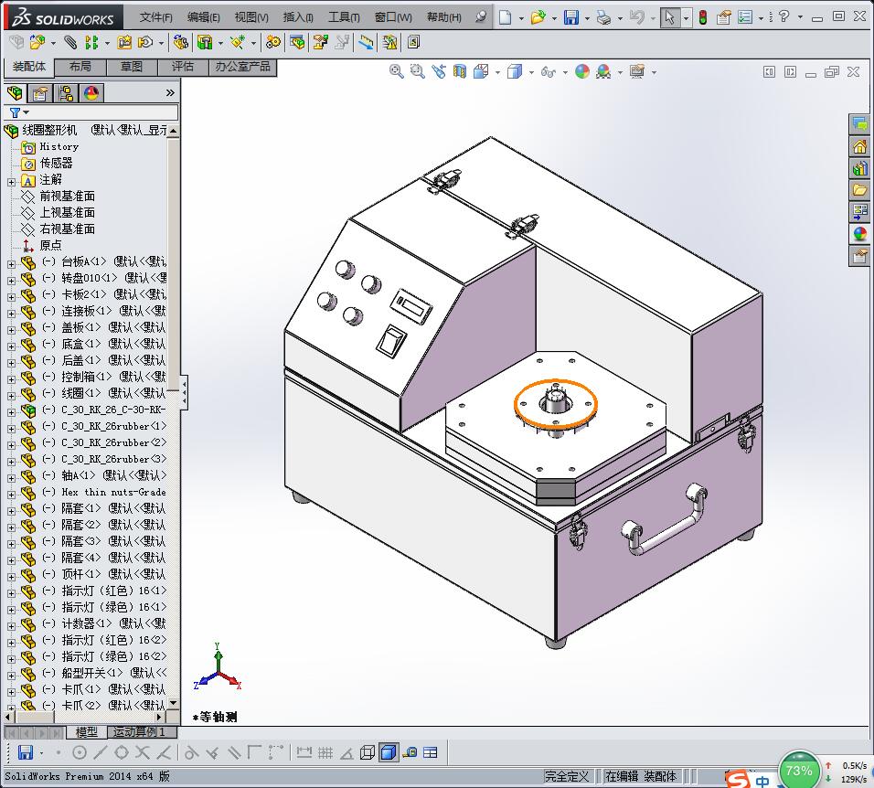Screen dimensions: 874x788
Task: Click the 完全定义 status bar text
Action: pyautogui.click(x=567, y=776)
